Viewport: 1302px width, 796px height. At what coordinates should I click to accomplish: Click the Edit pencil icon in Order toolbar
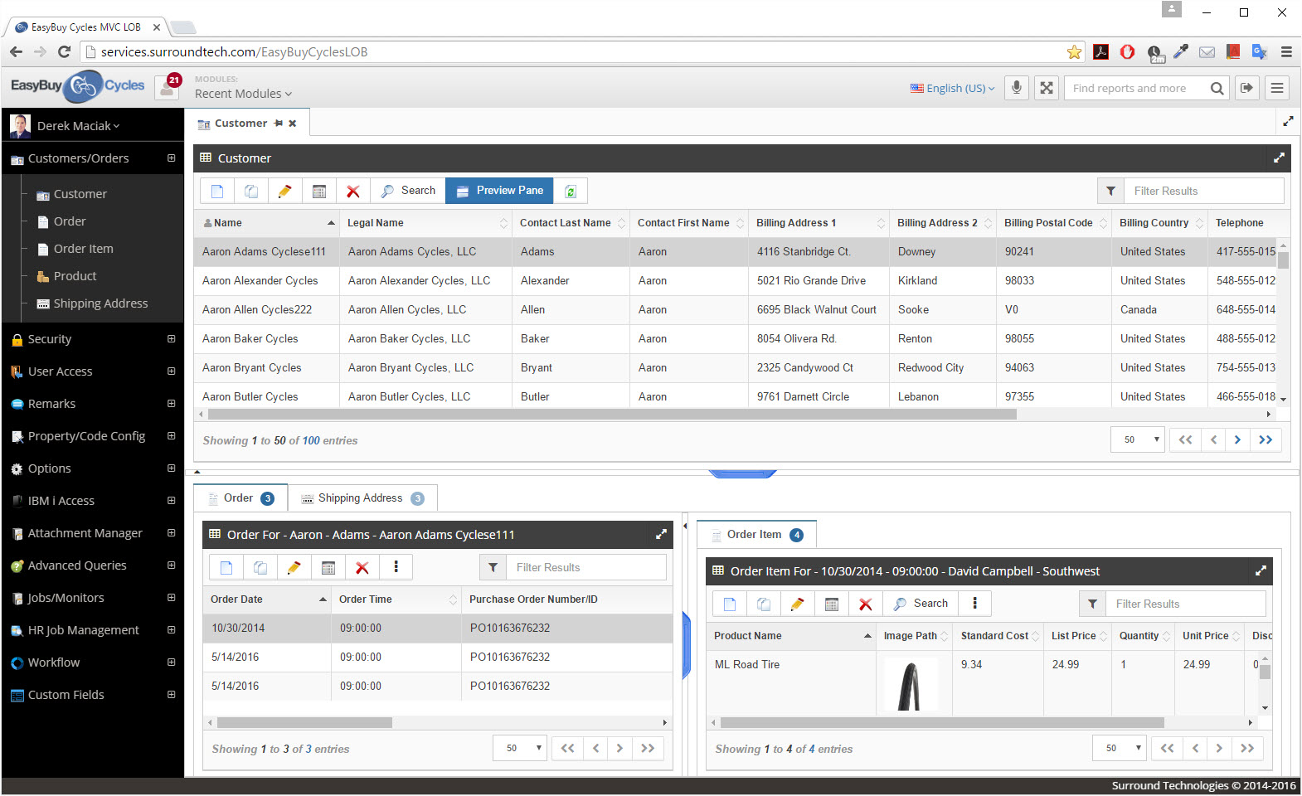tap(294, 567)
